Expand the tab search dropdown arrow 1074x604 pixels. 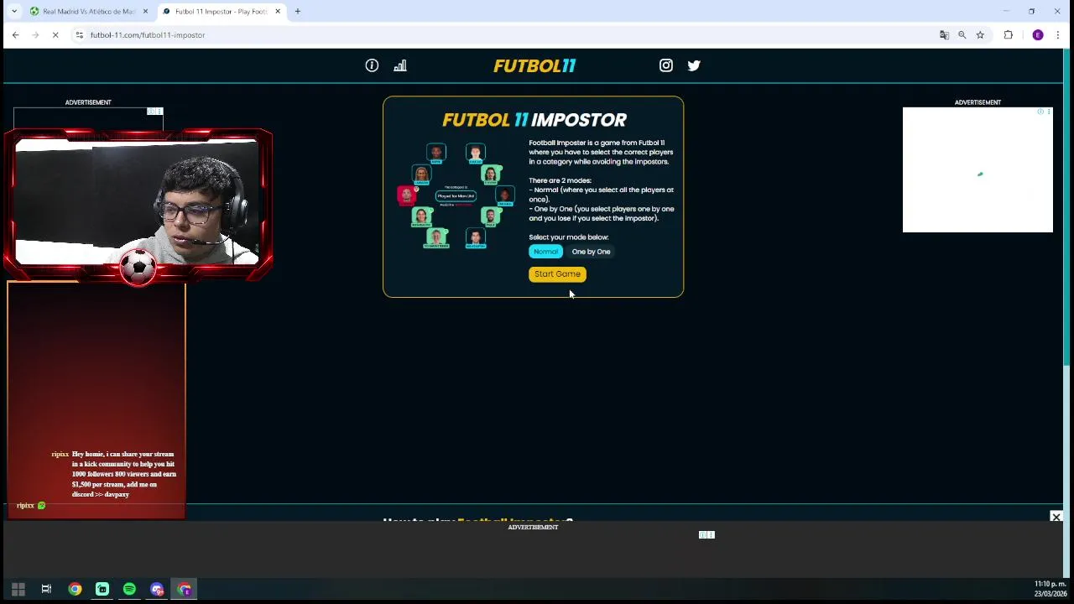pyautogui.click(x=13, y=11)
